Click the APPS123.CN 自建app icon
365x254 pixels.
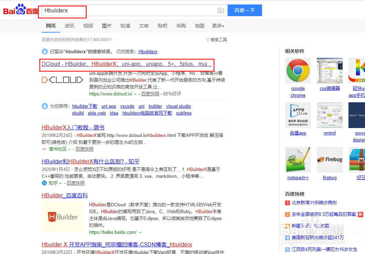(x=298, y=115)
